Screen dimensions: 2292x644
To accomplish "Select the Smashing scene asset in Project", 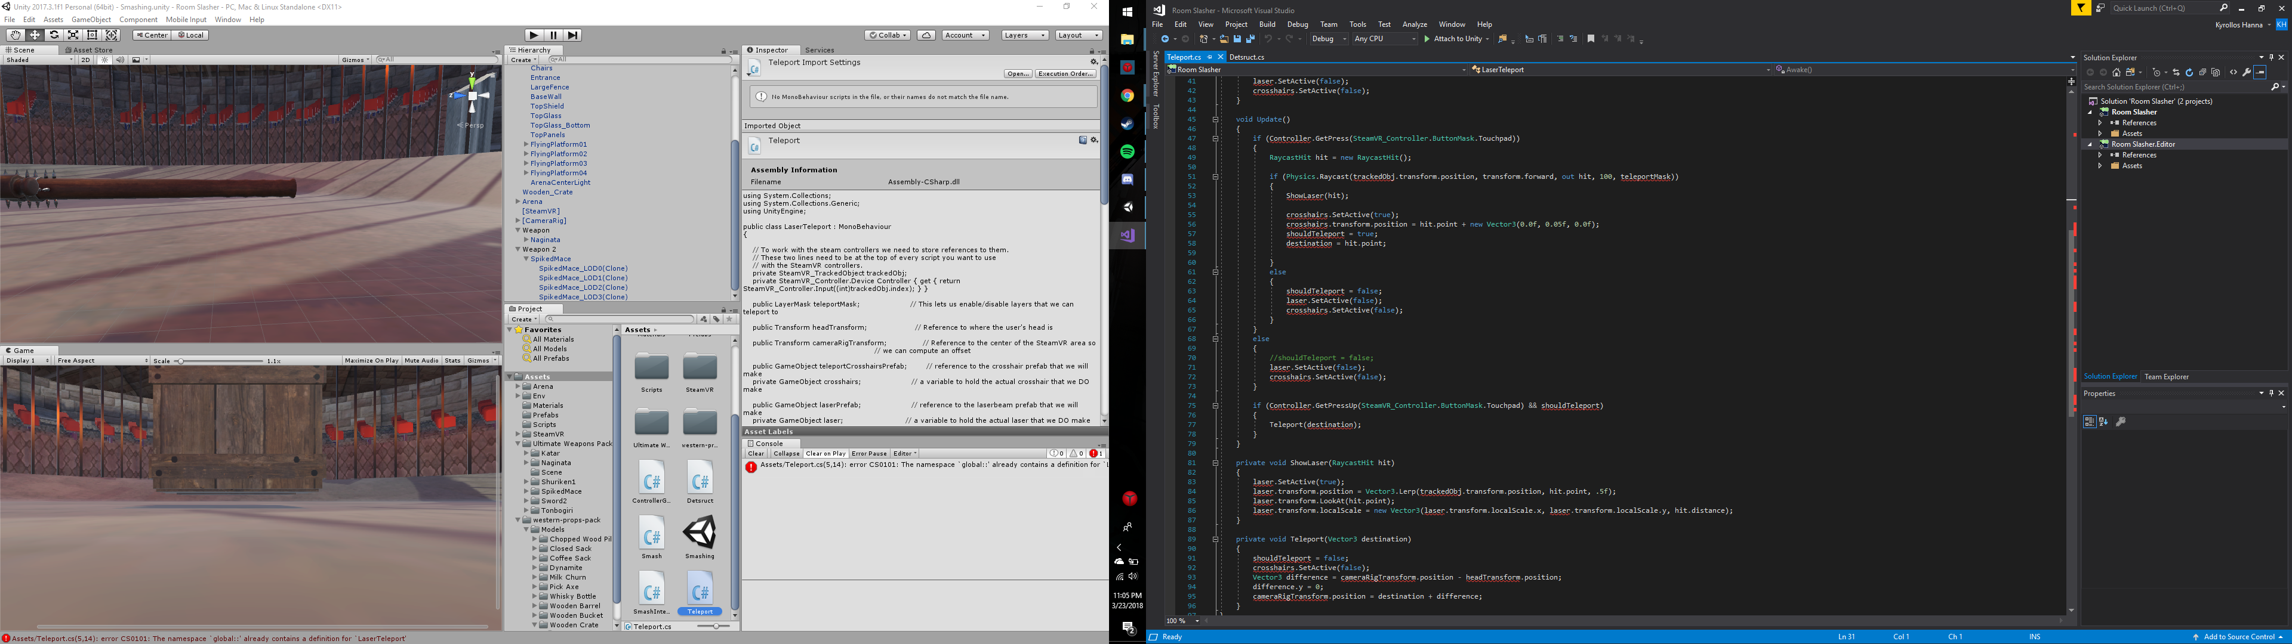I will pos(700,538).
